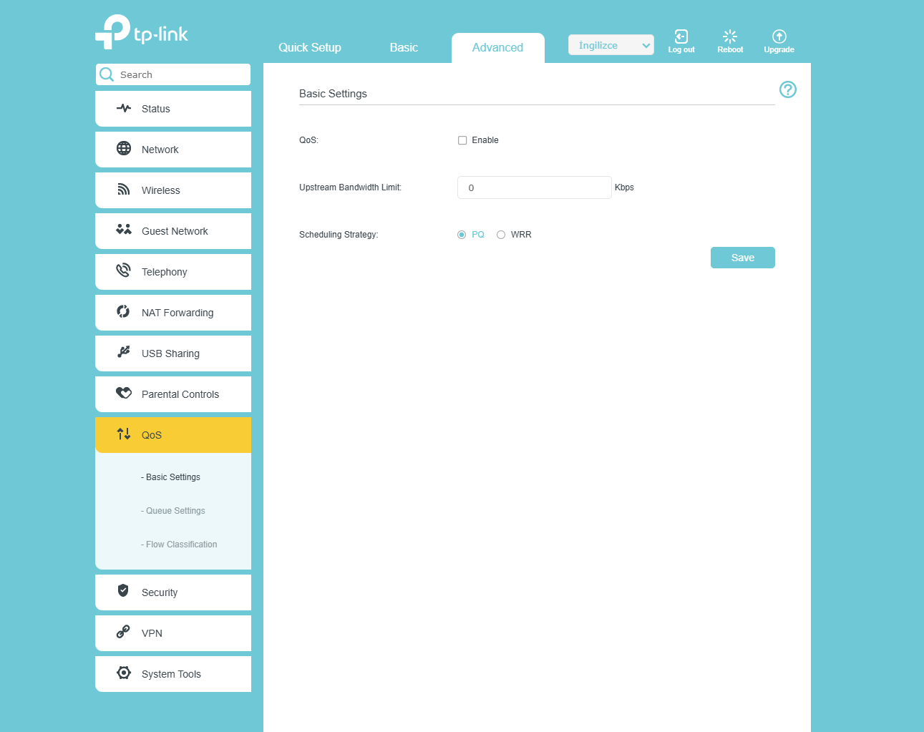
Task: Open the Network menu
Action: point(173,150)
